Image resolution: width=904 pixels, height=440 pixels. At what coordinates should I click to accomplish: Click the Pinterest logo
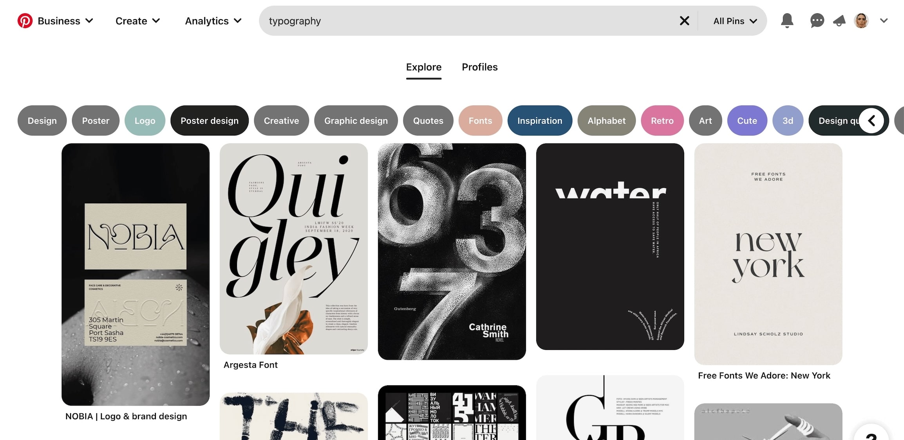tap(25, 21)
